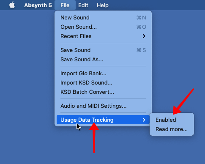Screen dimensions: 205x164
Task: Open the Help menu
Action: 103,5
